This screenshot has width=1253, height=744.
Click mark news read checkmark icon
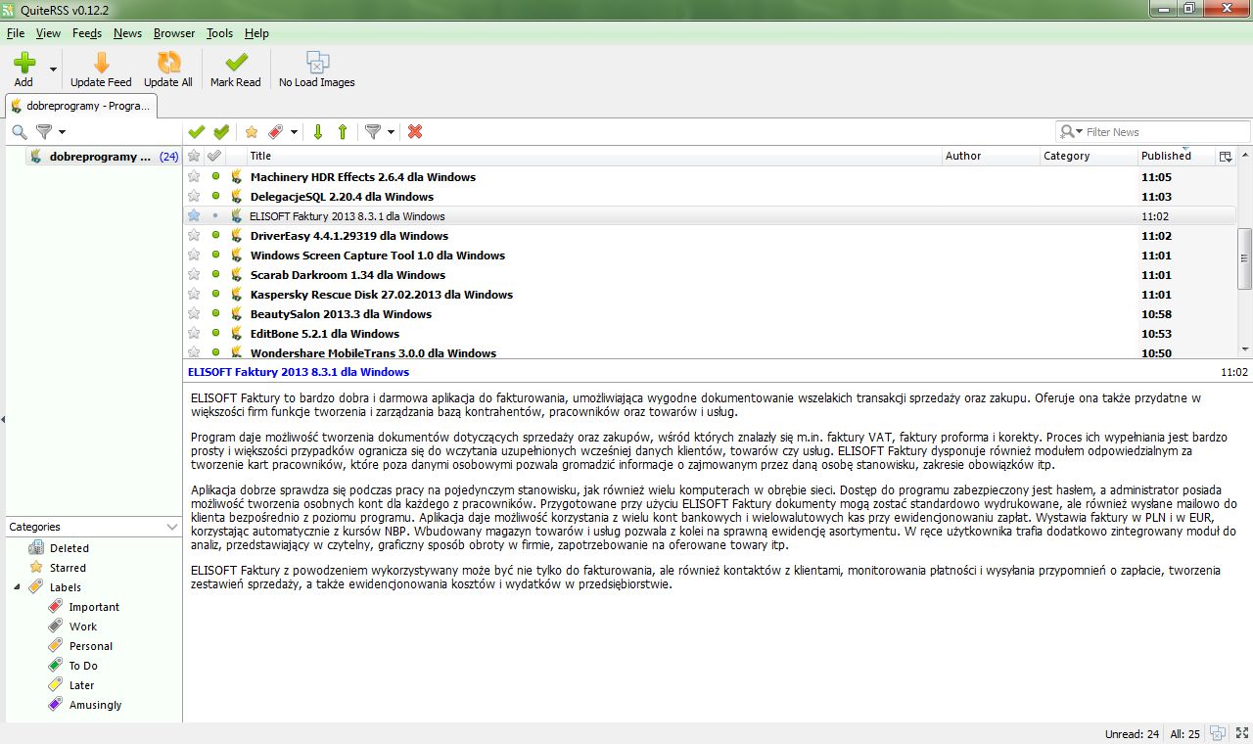(x=197, y=132)
